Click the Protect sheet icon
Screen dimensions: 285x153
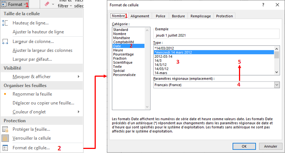(5, 129)
